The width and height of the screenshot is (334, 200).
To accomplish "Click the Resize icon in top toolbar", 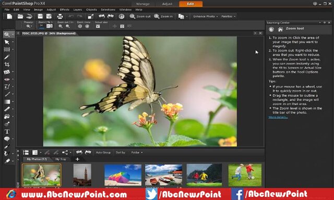I will point(90,16).
